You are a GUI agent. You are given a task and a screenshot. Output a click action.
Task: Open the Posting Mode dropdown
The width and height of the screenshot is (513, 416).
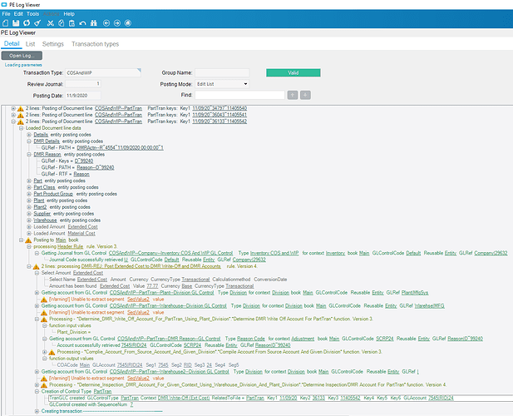tap(222, 84)
